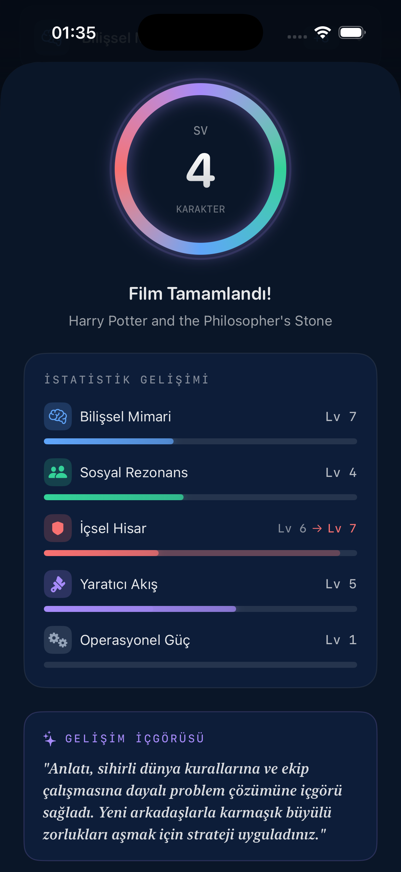
Task: Tap the Lv 7 level-up label for İçsel Hisar
Action: pos(342,528)
